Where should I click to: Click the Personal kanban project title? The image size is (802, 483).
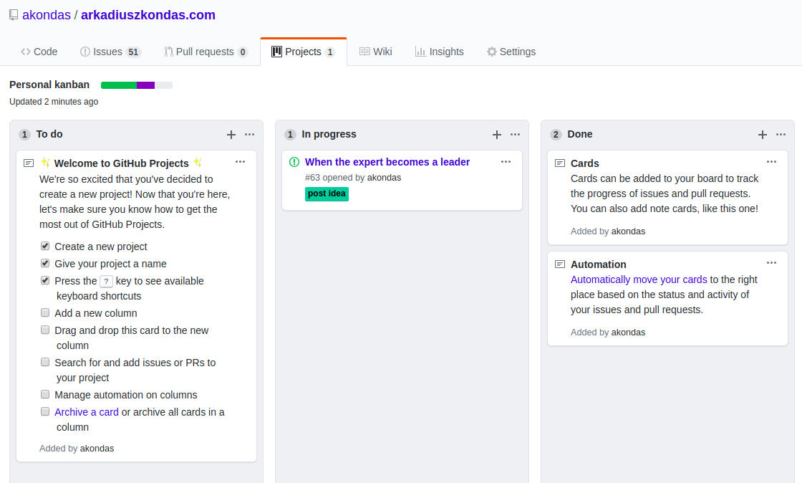(x=49, y=85)
